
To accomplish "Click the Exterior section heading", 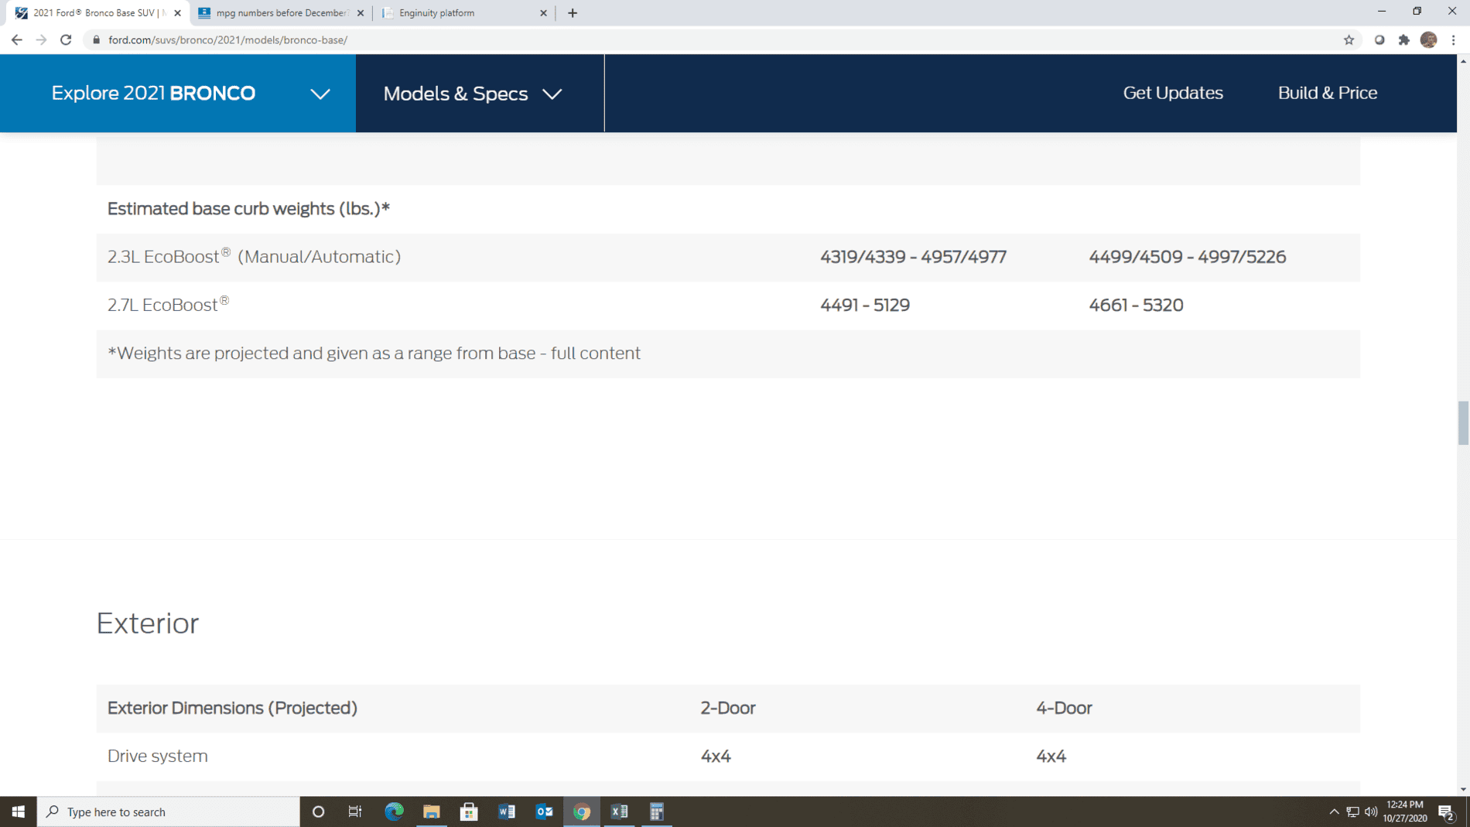I will click(147, 624).
